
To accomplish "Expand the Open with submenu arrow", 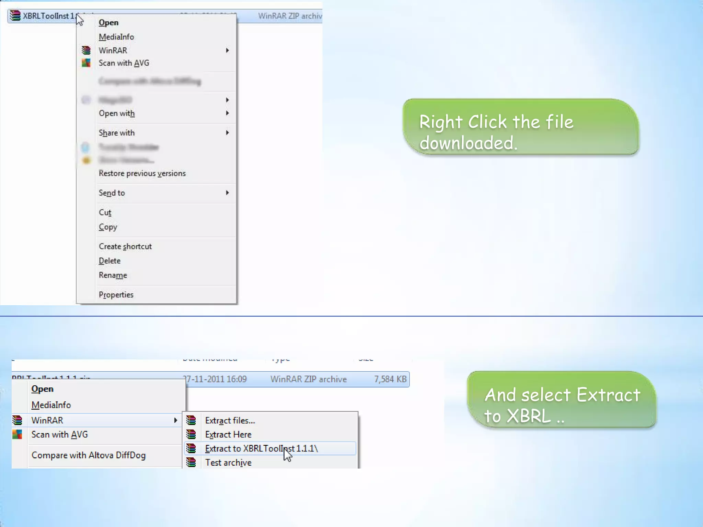I will coord(227,113).
